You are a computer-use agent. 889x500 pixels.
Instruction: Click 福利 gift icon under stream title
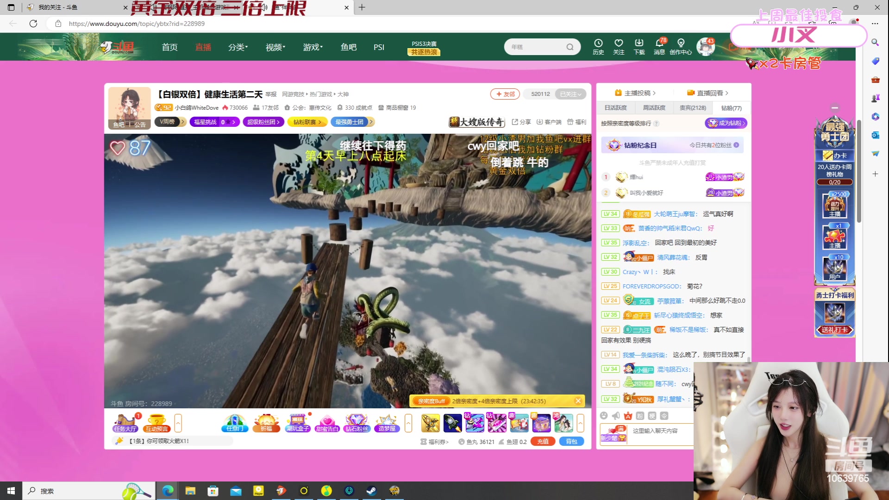pyautogui.click(x=577, y=122)
